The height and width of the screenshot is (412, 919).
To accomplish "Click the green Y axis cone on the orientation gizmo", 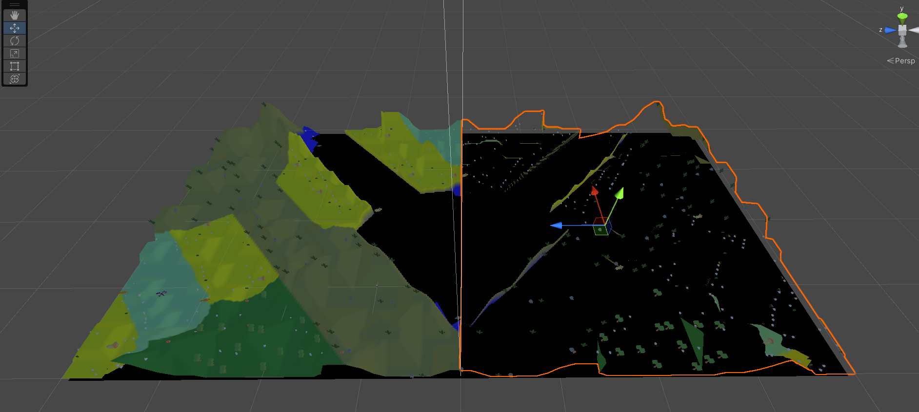I will pos(902,19).
